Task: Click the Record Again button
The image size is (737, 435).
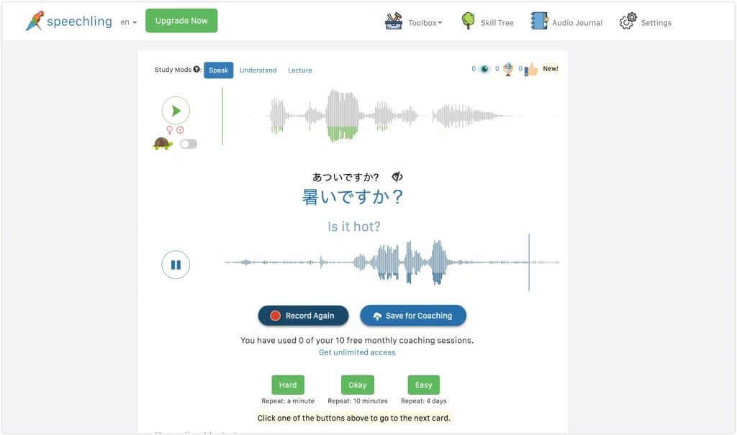Action: coord(303,316)
